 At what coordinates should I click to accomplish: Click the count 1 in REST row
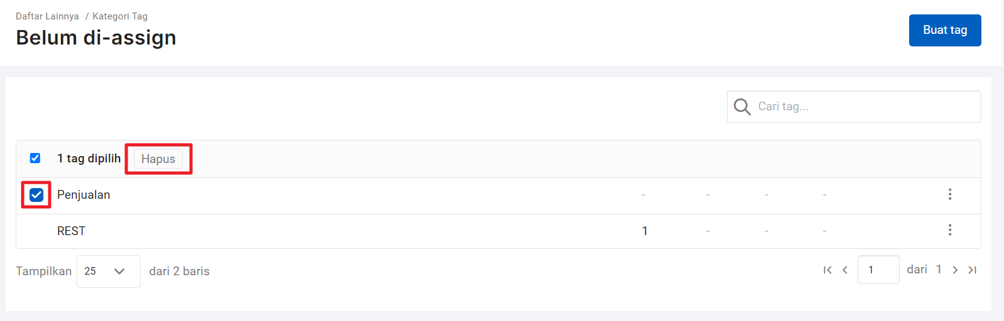(645, 231)
